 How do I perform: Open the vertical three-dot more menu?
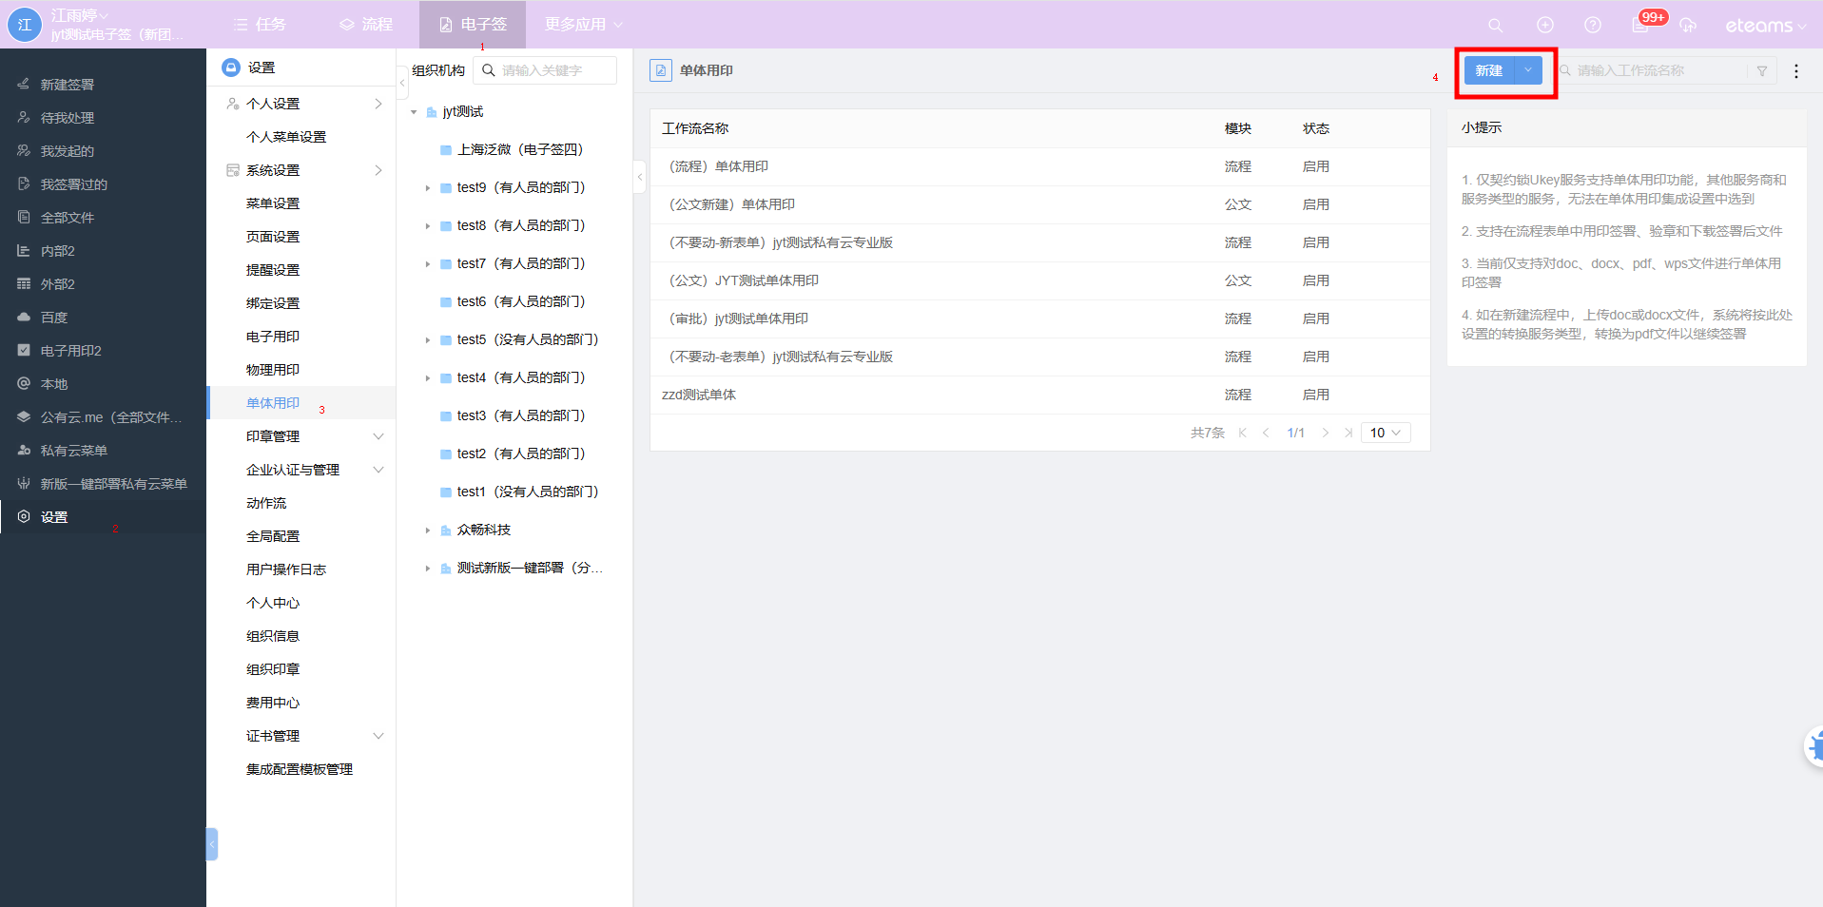[x=1795, y=70]
